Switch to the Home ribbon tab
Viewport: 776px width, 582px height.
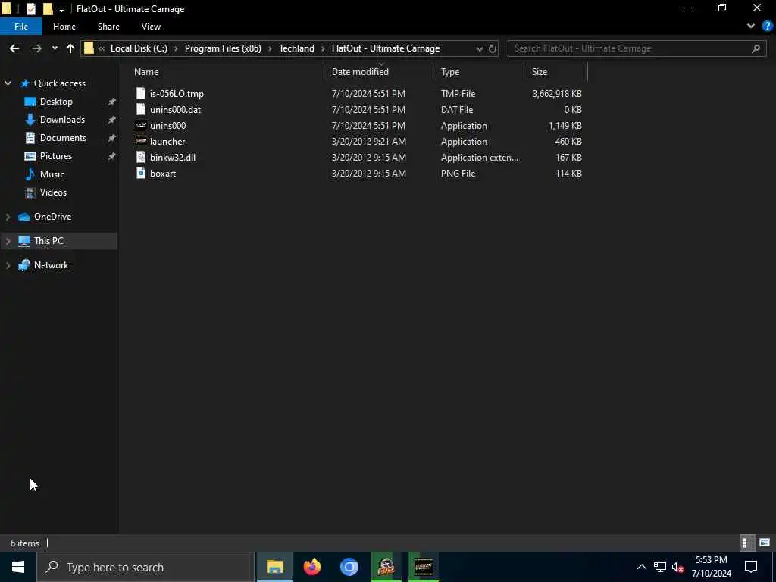point(64,27)
